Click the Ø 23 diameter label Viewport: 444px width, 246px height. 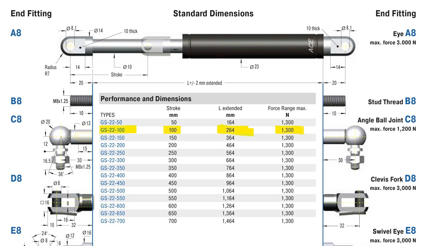click(254, 67)
